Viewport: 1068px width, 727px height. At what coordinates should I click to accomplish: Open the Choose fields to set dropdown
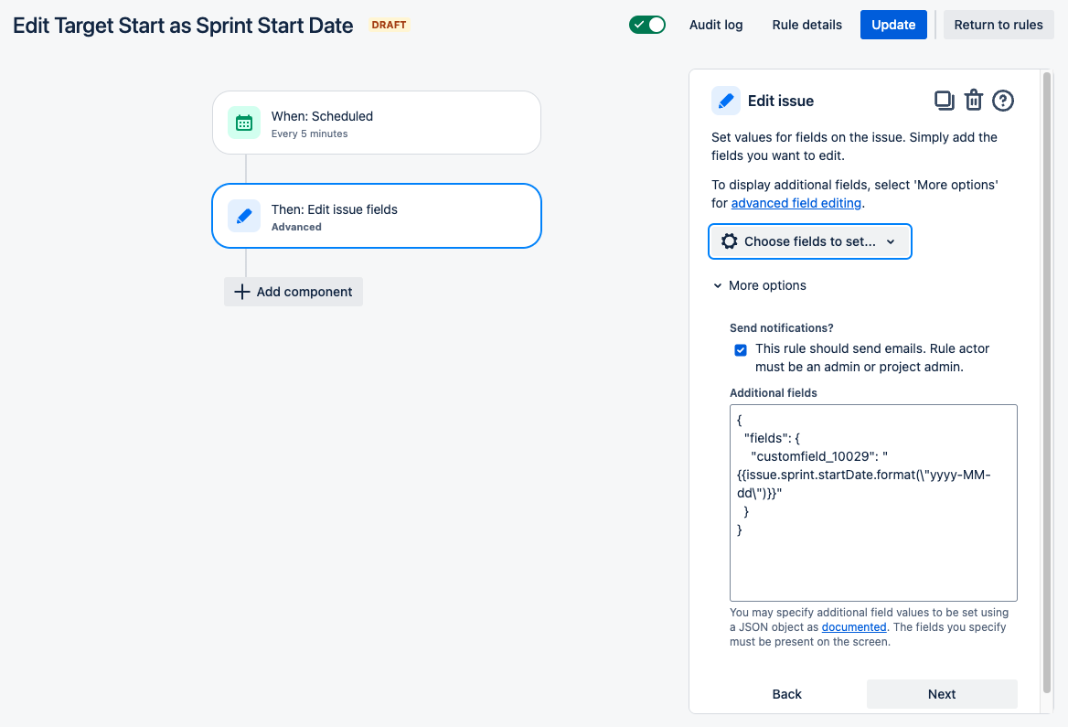(x=810, y=241)
